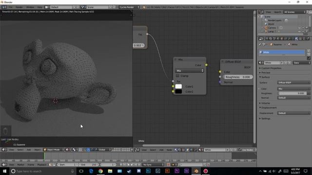312x175 pixels.
Task: Select the Material properties tab icon
Action: [297, 39]
